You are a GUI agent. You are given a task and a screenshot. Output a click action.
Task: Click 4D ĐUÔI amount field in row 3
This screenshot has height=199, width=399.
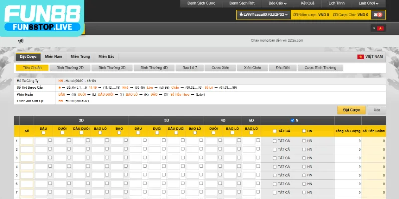[x=211, y=158]
